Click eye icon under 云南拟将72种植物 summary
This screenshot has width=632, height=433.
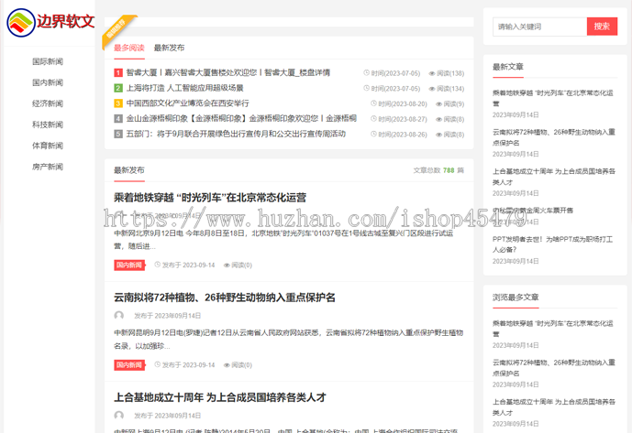(227, 365)
